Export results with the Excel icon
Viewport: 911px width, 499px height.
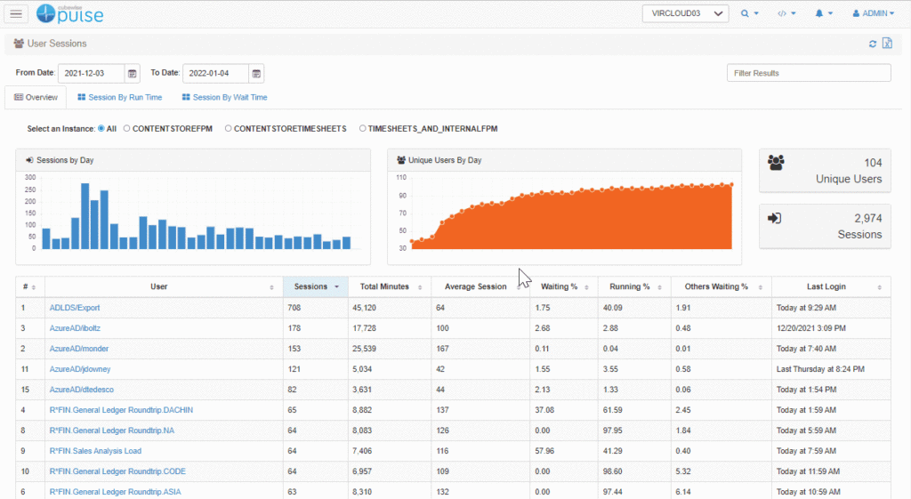[887, 44]
